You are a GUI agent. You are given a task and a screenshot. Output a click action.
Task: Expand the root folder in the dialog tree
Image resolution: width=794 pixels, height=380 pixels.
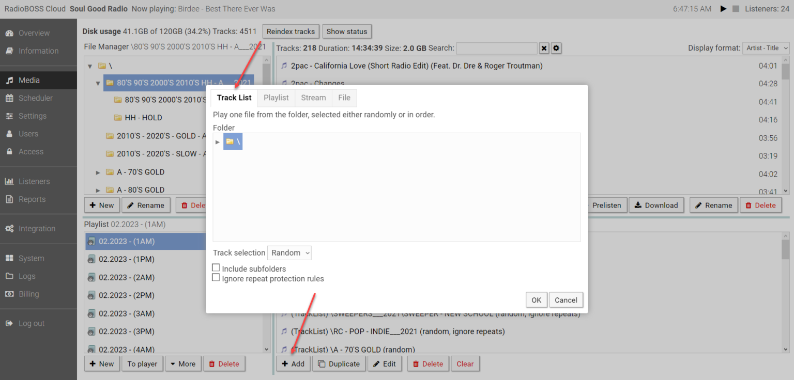tap(217, 141)
